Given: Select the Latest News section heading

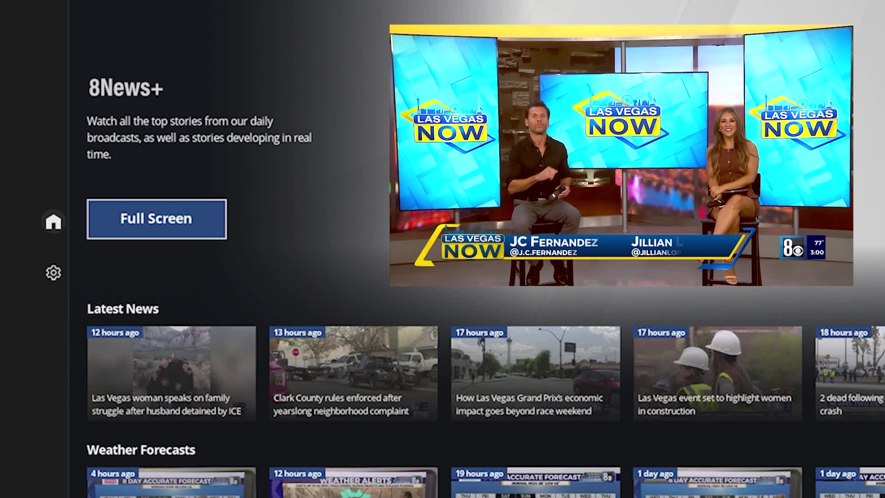Looking at the screenshot, I should point(123,309).
